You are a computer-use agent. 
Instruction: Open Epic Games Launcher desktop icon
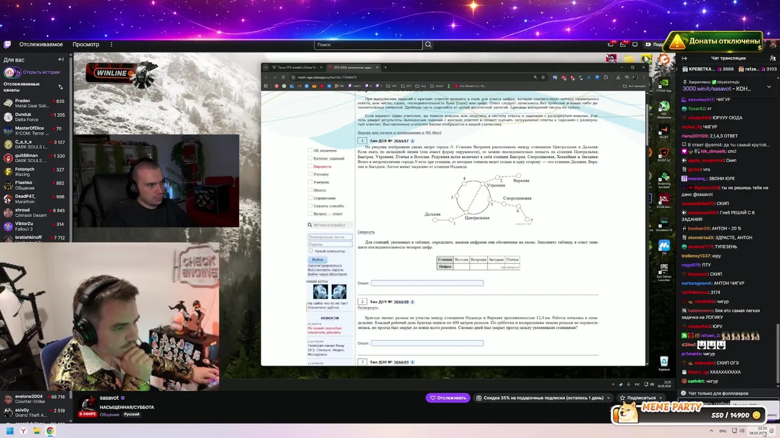point(664,271)
